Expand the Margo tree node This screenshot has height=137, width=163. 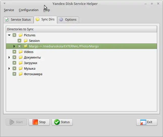tap(14, 46)
